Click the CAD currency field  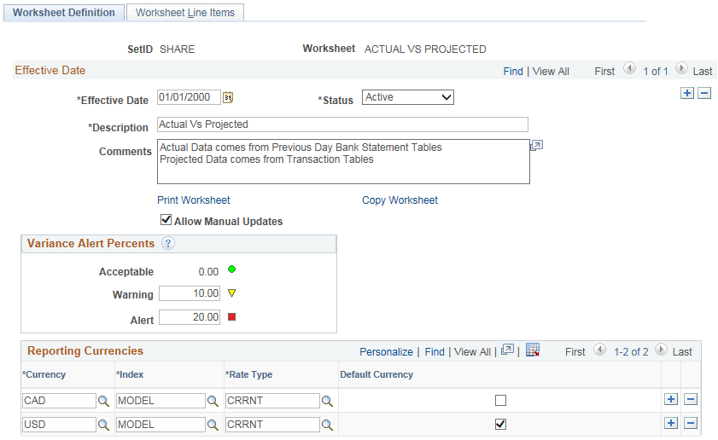60,401
